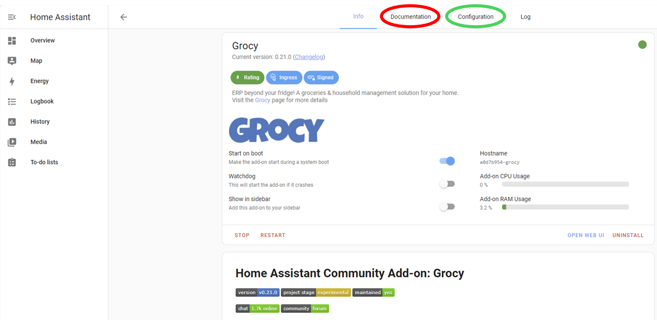Viewport: 657px width, 320px height.
Task: Click the Signed badge
Action: click(x=321, y=78)
